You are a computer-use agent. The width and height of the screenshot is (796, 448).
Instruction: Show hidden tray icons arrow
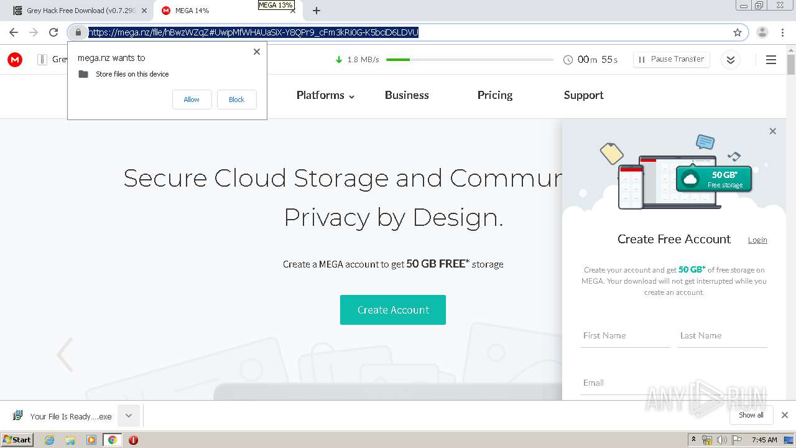[693, 440]
